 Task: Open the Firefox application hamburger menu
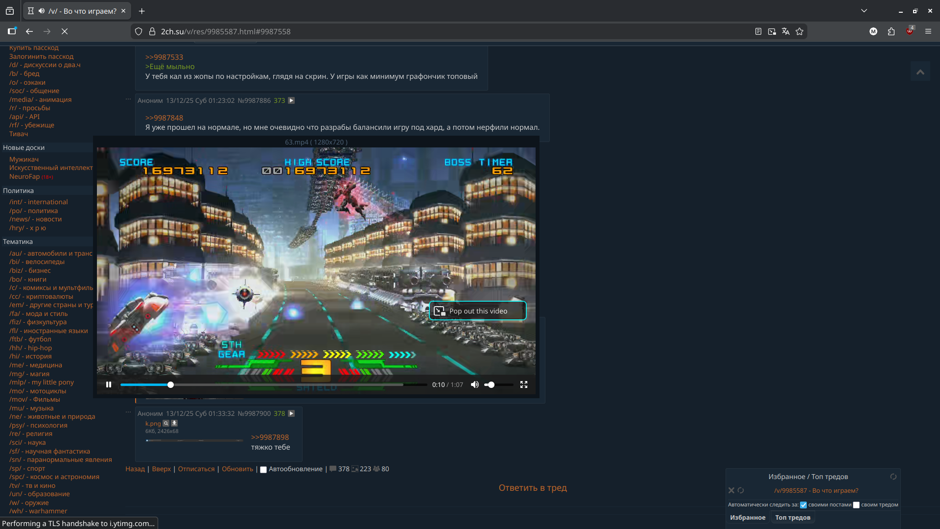coord(928,31)
